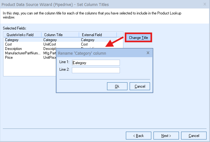Click the External Field column header
The width and height of the screenshot is (210, 142).
92,35
